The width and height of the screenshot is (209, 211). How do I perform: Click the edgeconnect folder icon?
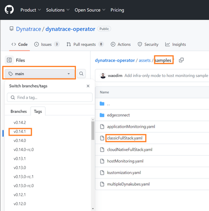[102, 115]
